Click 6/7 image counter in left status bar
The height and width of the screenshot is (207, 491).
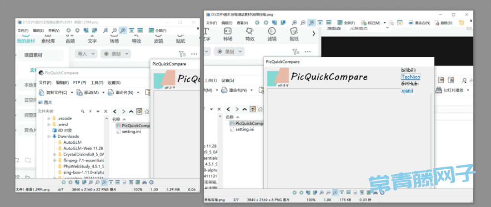[x=60, y=189]
